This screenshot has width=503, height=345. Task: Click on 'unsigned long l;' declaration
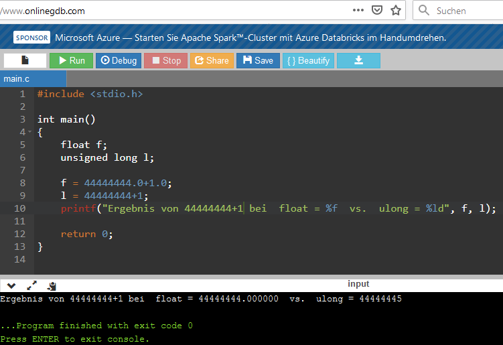click(x=107, y=157)
